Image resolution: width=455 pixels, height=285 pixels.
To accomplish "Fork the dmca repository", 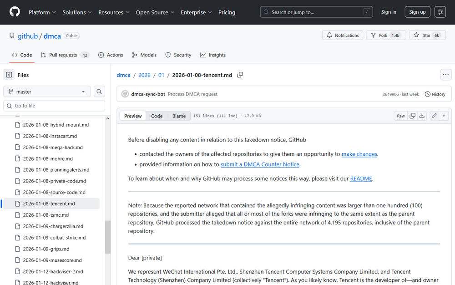I will tap(386, 35).
